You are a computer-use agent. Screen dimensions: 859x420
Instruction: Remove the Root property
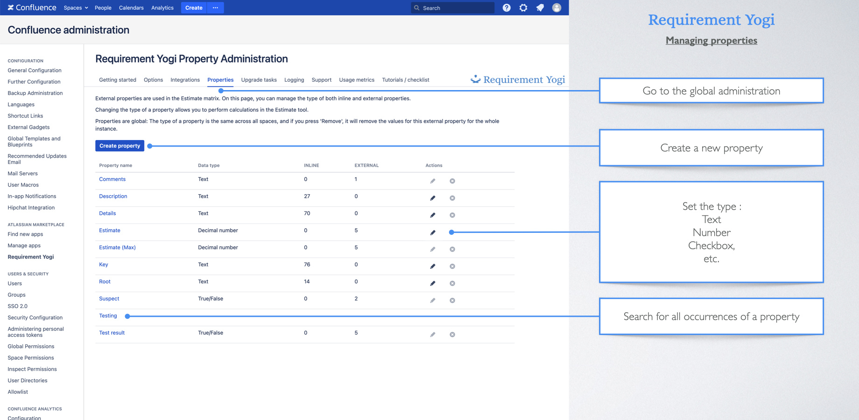coord(452,284)
